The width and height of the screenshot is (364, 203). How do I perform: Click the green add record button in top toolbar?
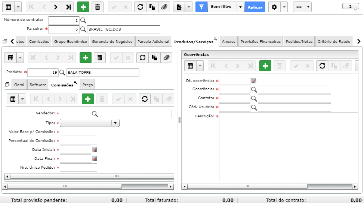83,7
